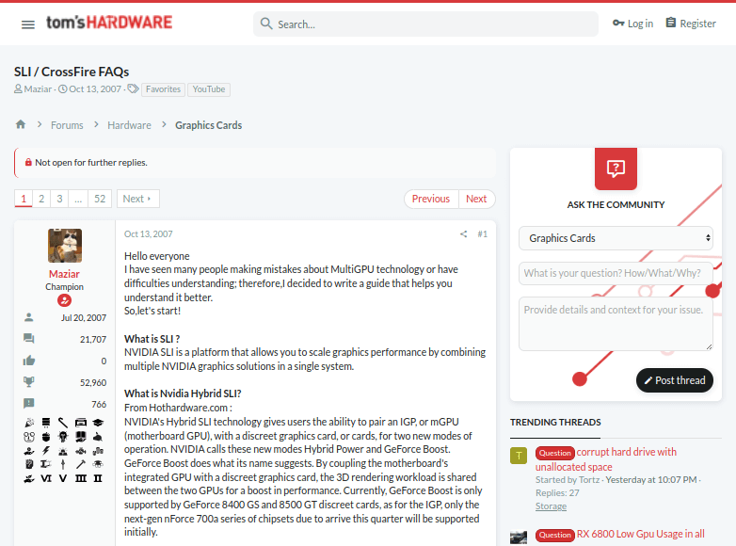The height and width of the screenshot is (546, 736).
Task: Click the Previous thread button
Action: (431, 199)
